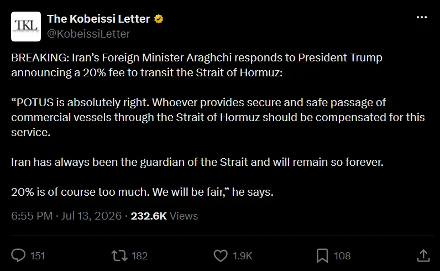Open the TKL profile avatar
The height and width of the screenshot is (271, 440).
[26, 27]
